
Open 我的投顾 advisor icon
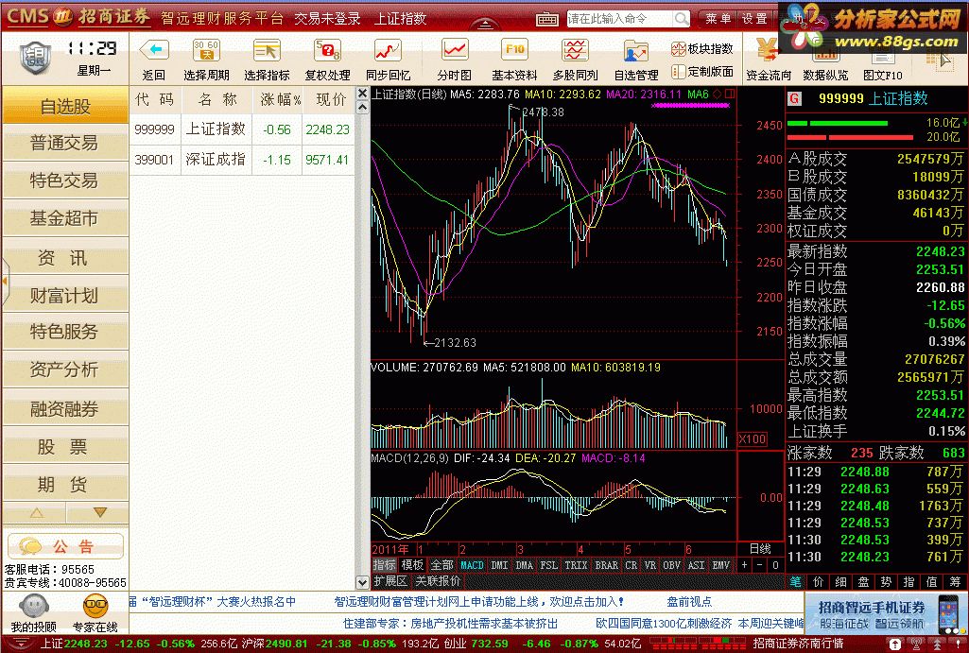33,606
